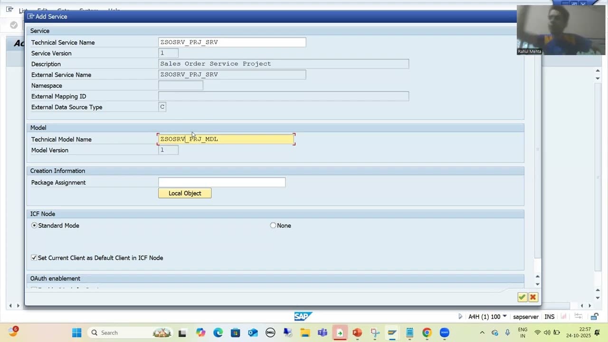
Task: Open the notification bell in the tray
Action: point(597,332)
